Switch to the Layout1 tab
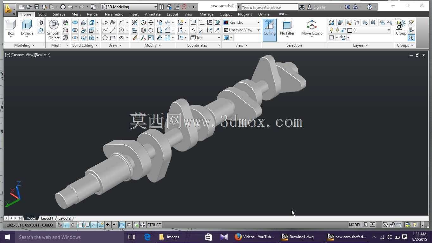Screen dimensions: 432x243 (x=47, y=218)
